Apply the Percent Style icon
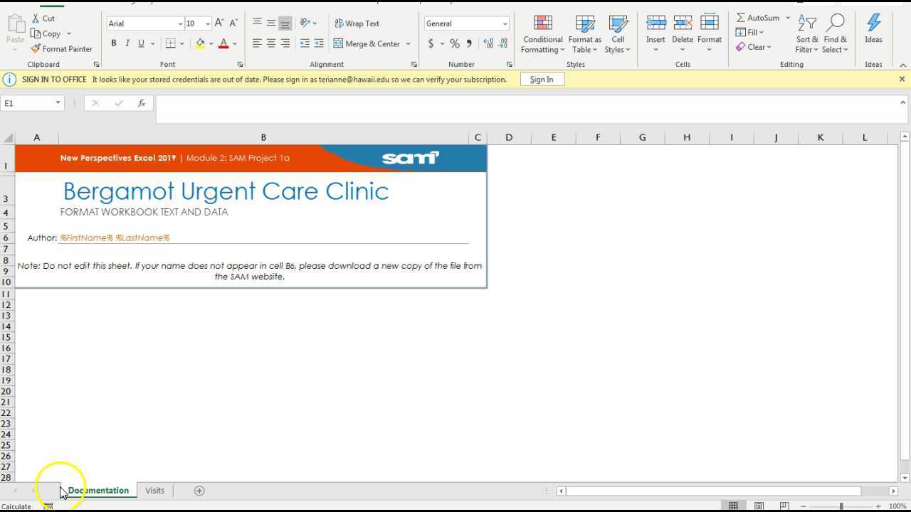 454,43
